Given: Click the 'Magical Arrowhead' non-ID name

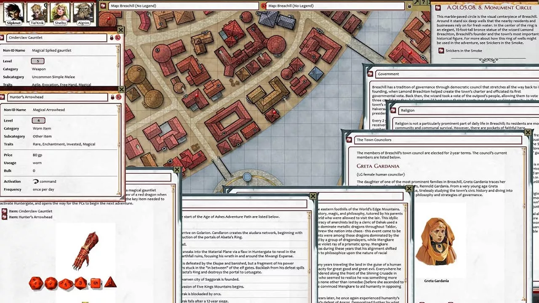Looking at the screenshot, I should click(49, 110).
